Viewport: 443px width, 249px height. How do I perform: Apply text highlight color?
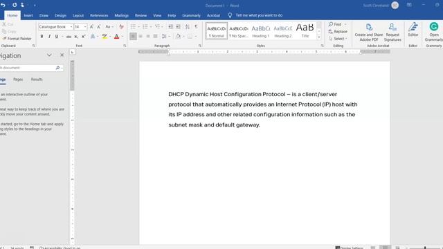point(105,37)
